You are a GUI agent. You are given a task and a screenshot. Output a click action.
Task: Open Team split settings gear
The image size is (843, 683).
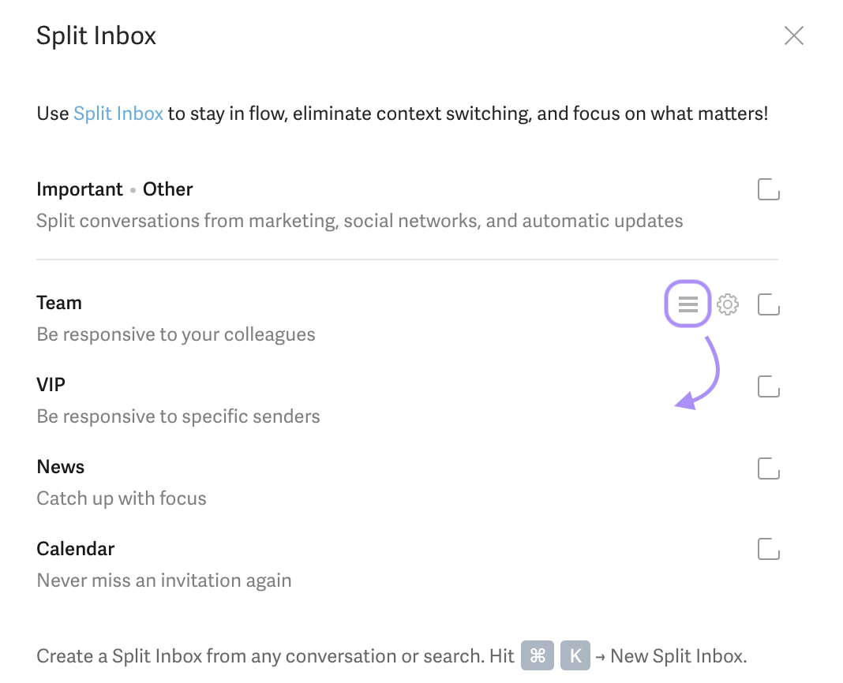click(x=728, y=304)
